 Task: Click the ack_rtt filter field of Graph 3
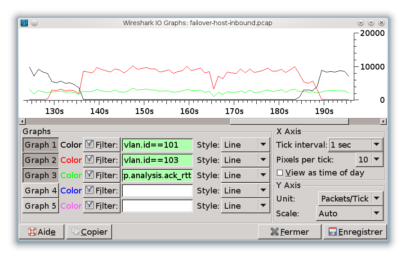(157, 175)
